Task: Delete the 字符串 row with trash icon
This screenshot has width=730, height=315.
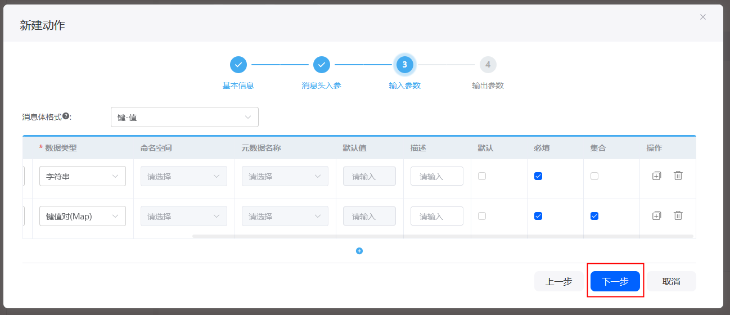Action: tap(678, 176)
